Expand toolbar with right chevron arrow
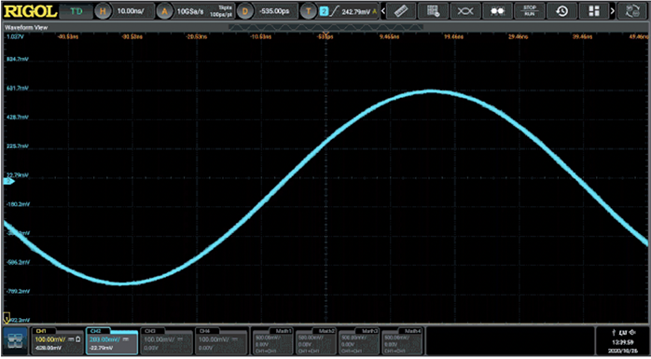 [613, 11]
